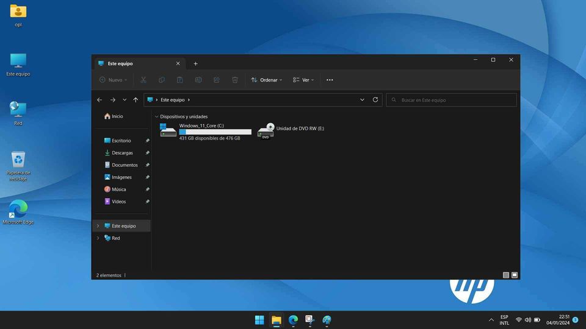Screen dimensions: 586x329
Task: Click the Buscar en Este equipo field
Action: [x=451, y=100]
